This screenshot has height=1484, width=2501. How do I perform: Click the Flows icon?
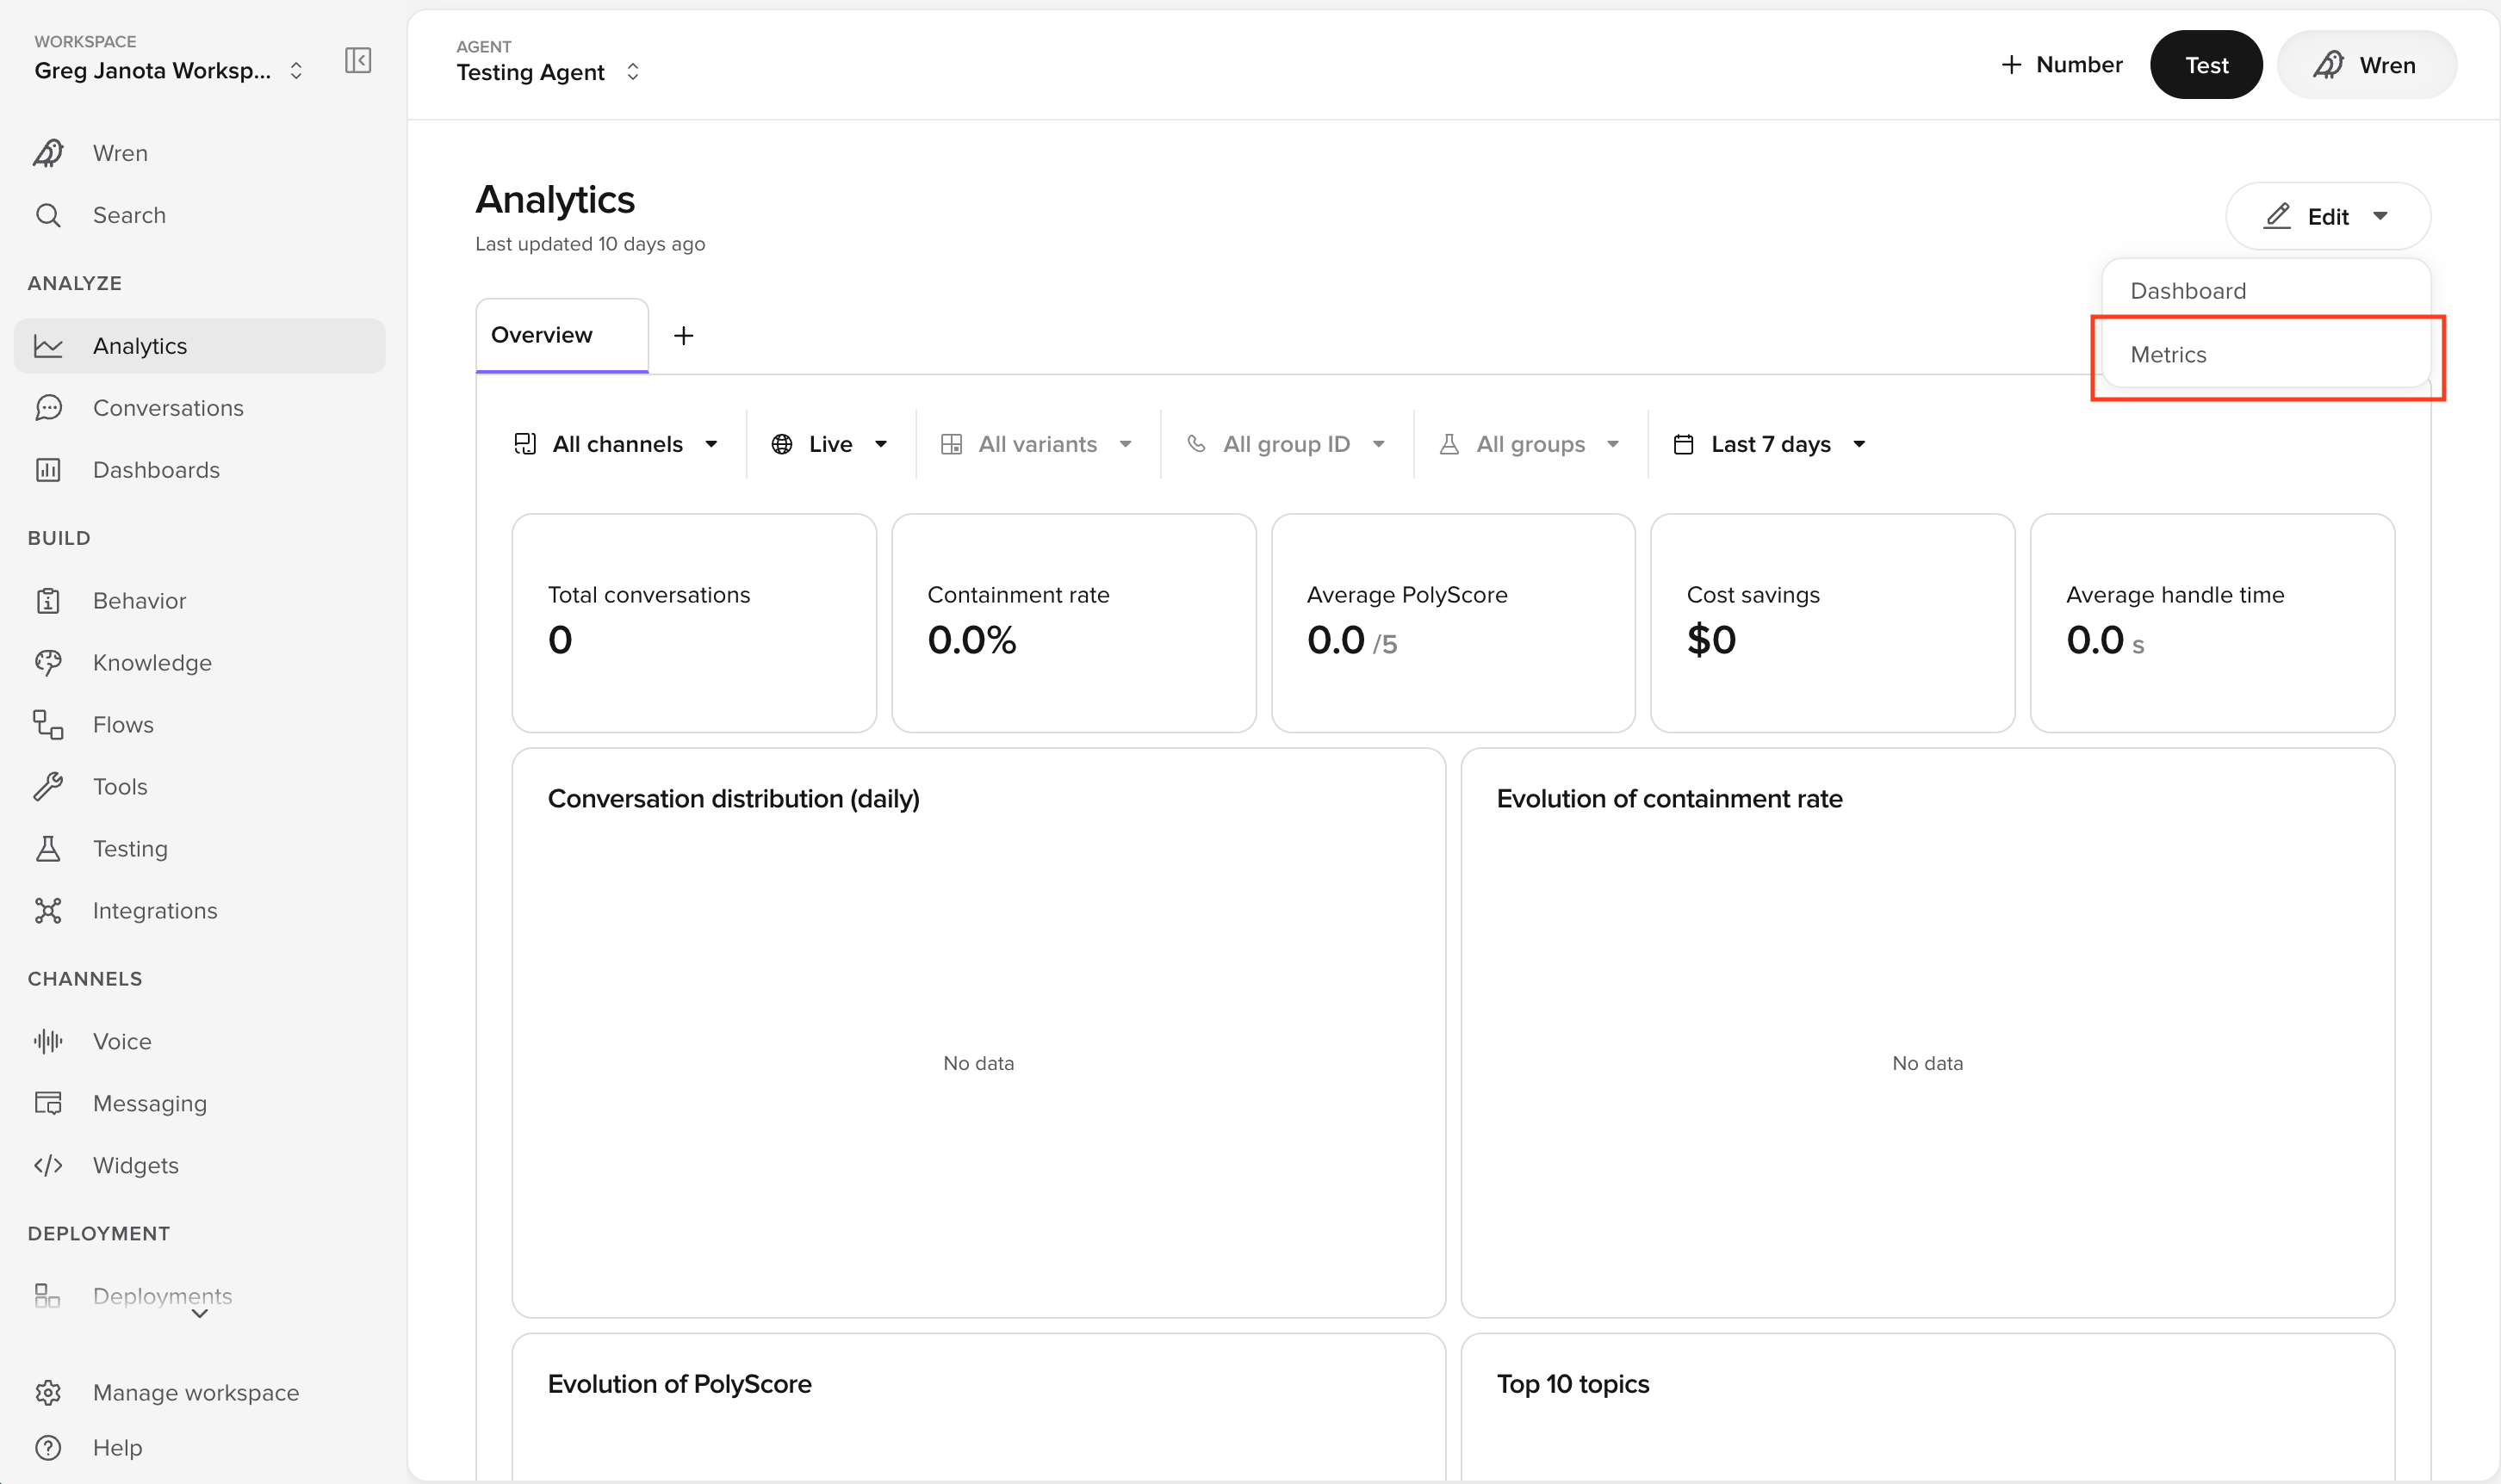coord(48,725)
